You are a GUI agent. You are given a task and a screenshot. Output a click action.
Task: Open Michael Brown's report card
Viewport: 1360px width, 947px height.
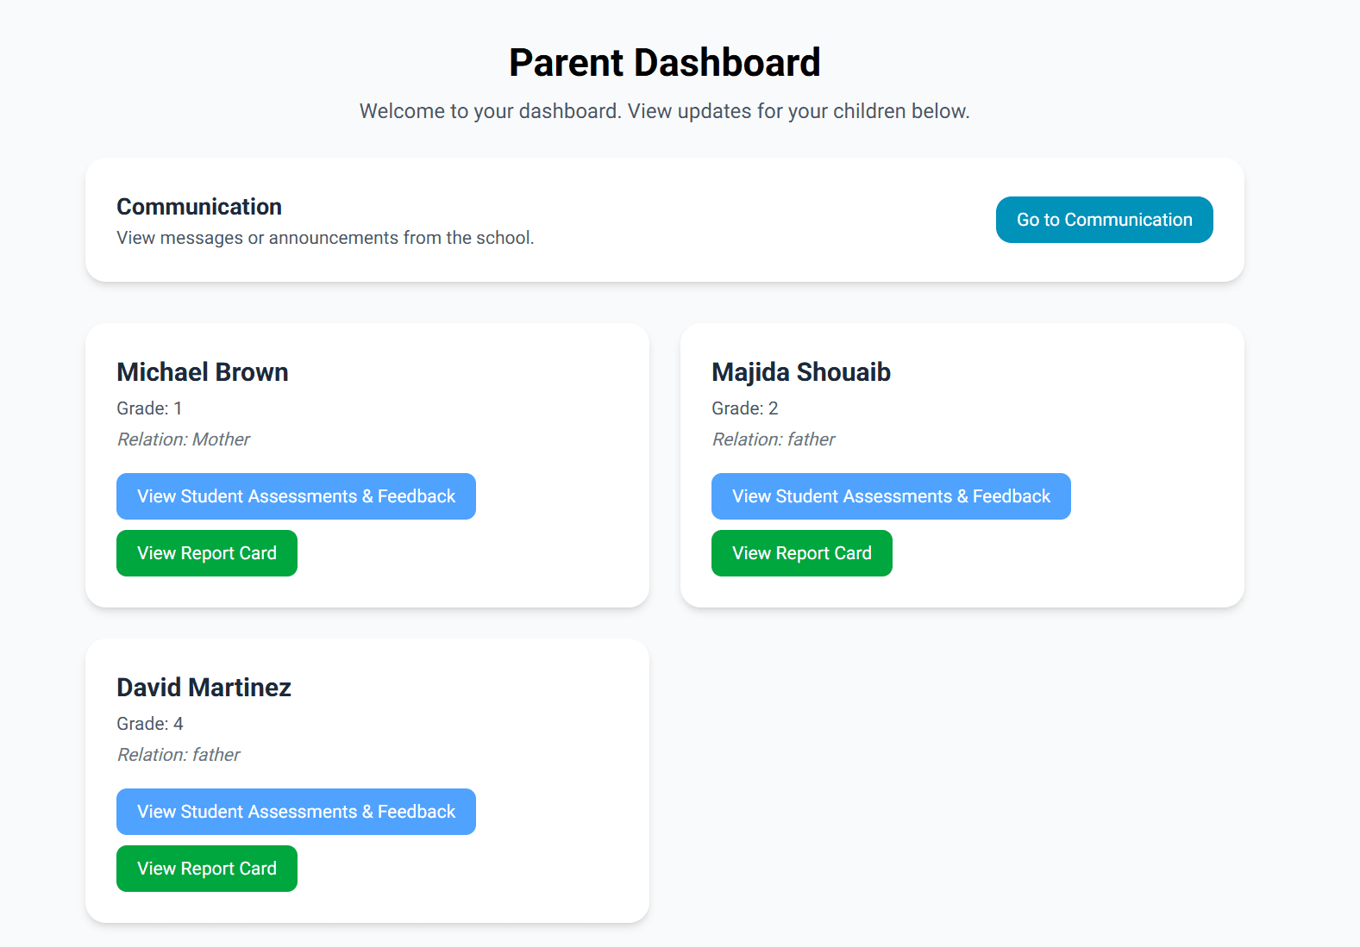click(207, 553)
